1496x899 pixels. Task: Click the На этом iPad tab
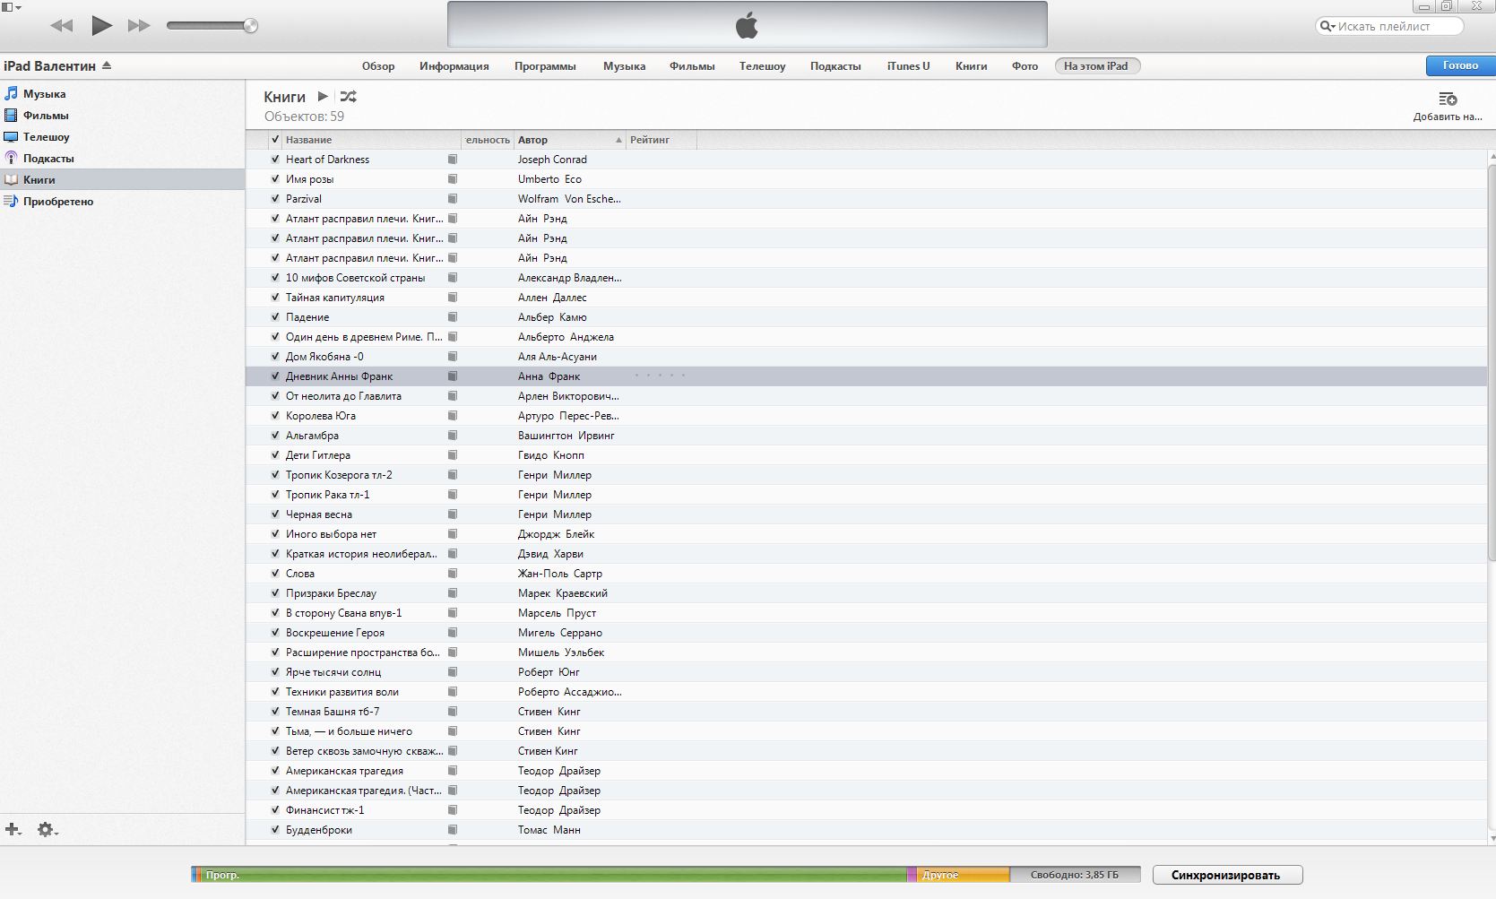tap(1097, 65)
